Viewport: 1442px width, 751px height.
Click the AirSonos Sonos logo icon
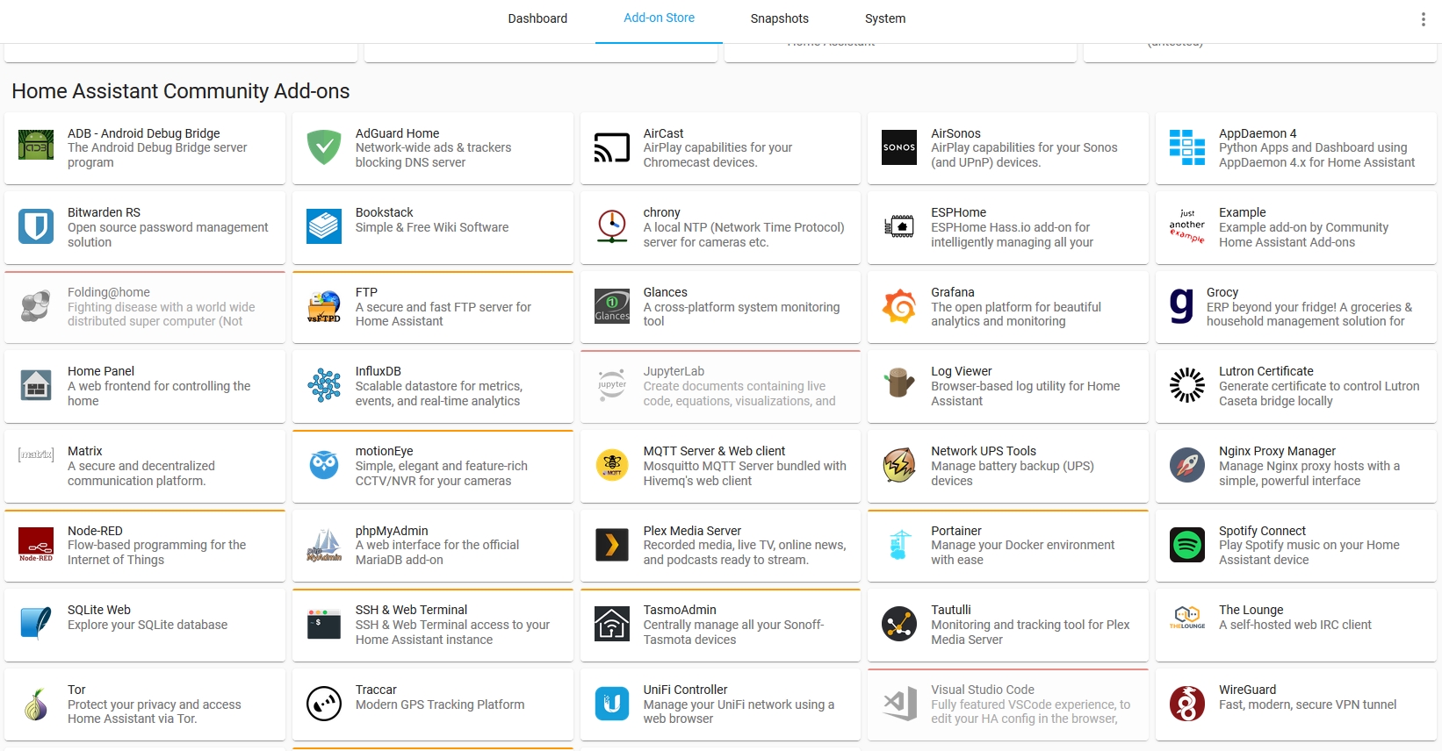click(899, 147)
